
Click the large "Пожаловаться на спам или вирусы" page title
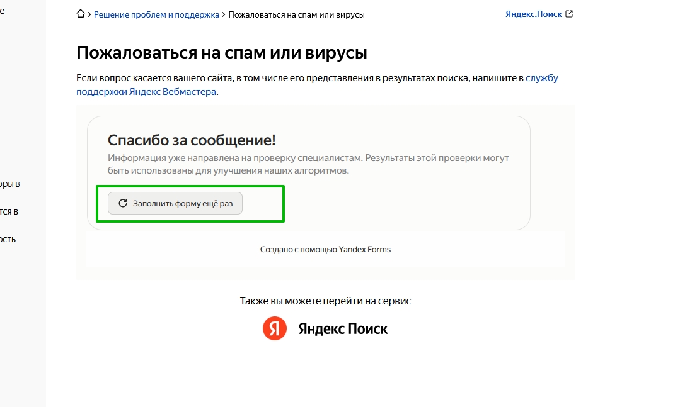pos(221,52)
